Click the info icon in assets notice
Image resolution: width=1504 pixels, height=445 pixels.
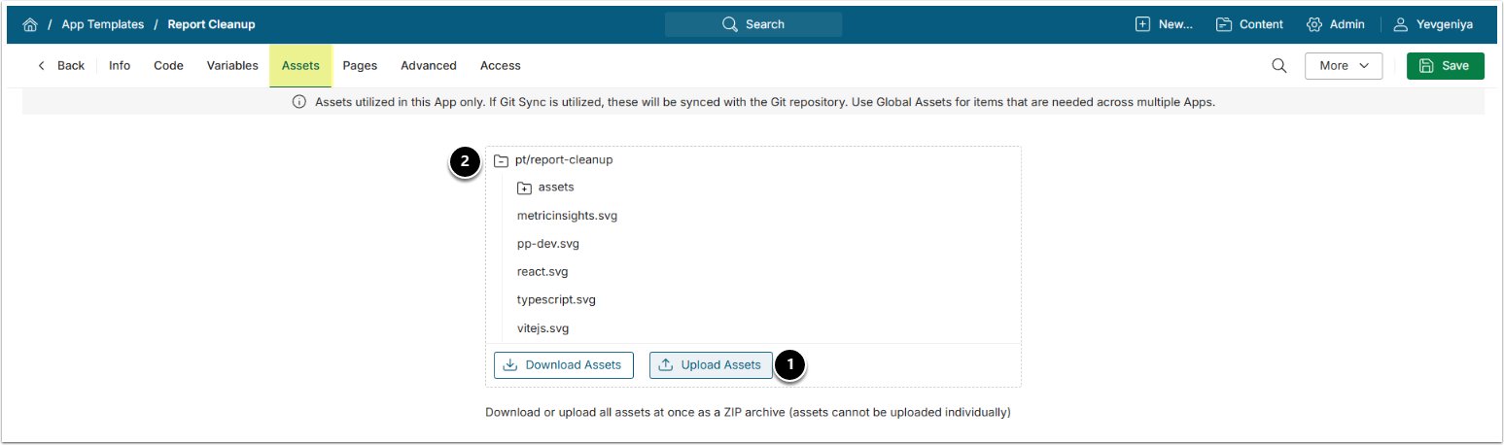(x=299, y=102)
